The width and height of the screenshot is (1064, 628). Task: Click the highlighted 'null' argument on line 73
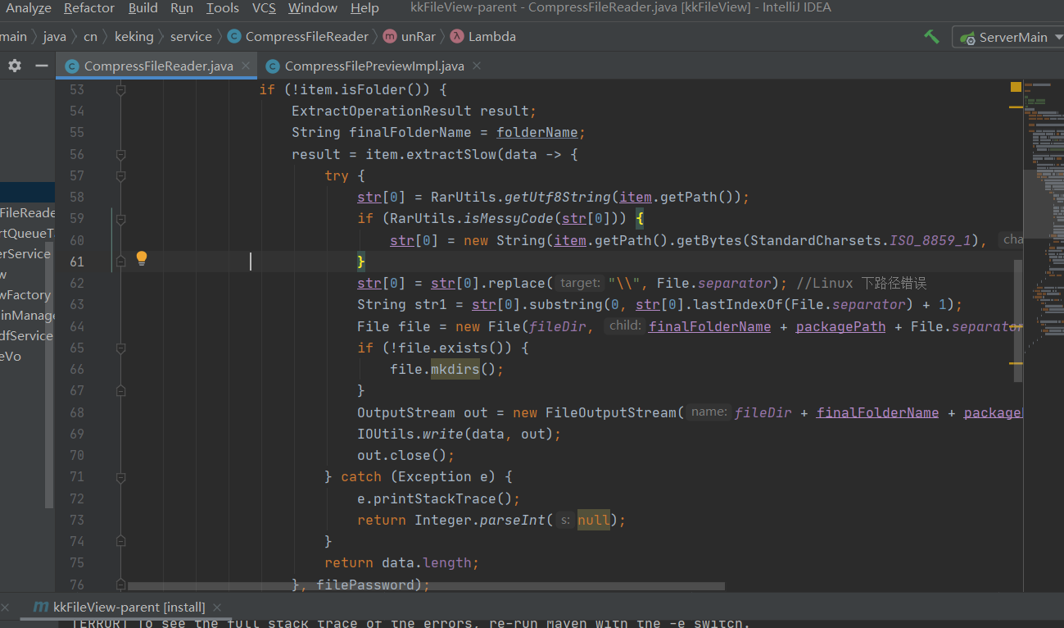point(594,520)
